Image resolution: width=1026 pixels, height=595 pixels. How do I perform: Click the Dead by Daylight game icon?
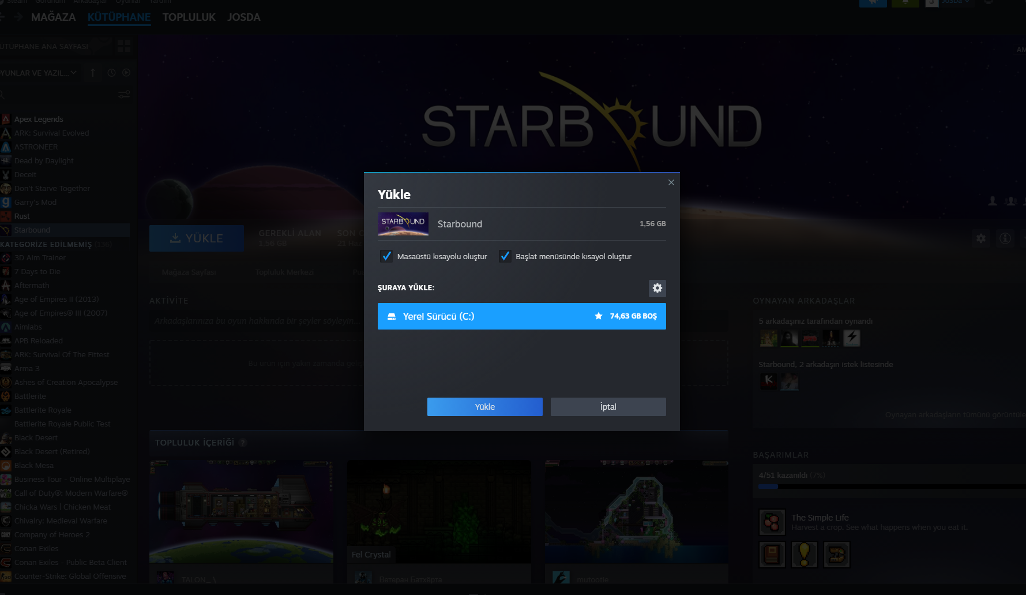(6, 160)
